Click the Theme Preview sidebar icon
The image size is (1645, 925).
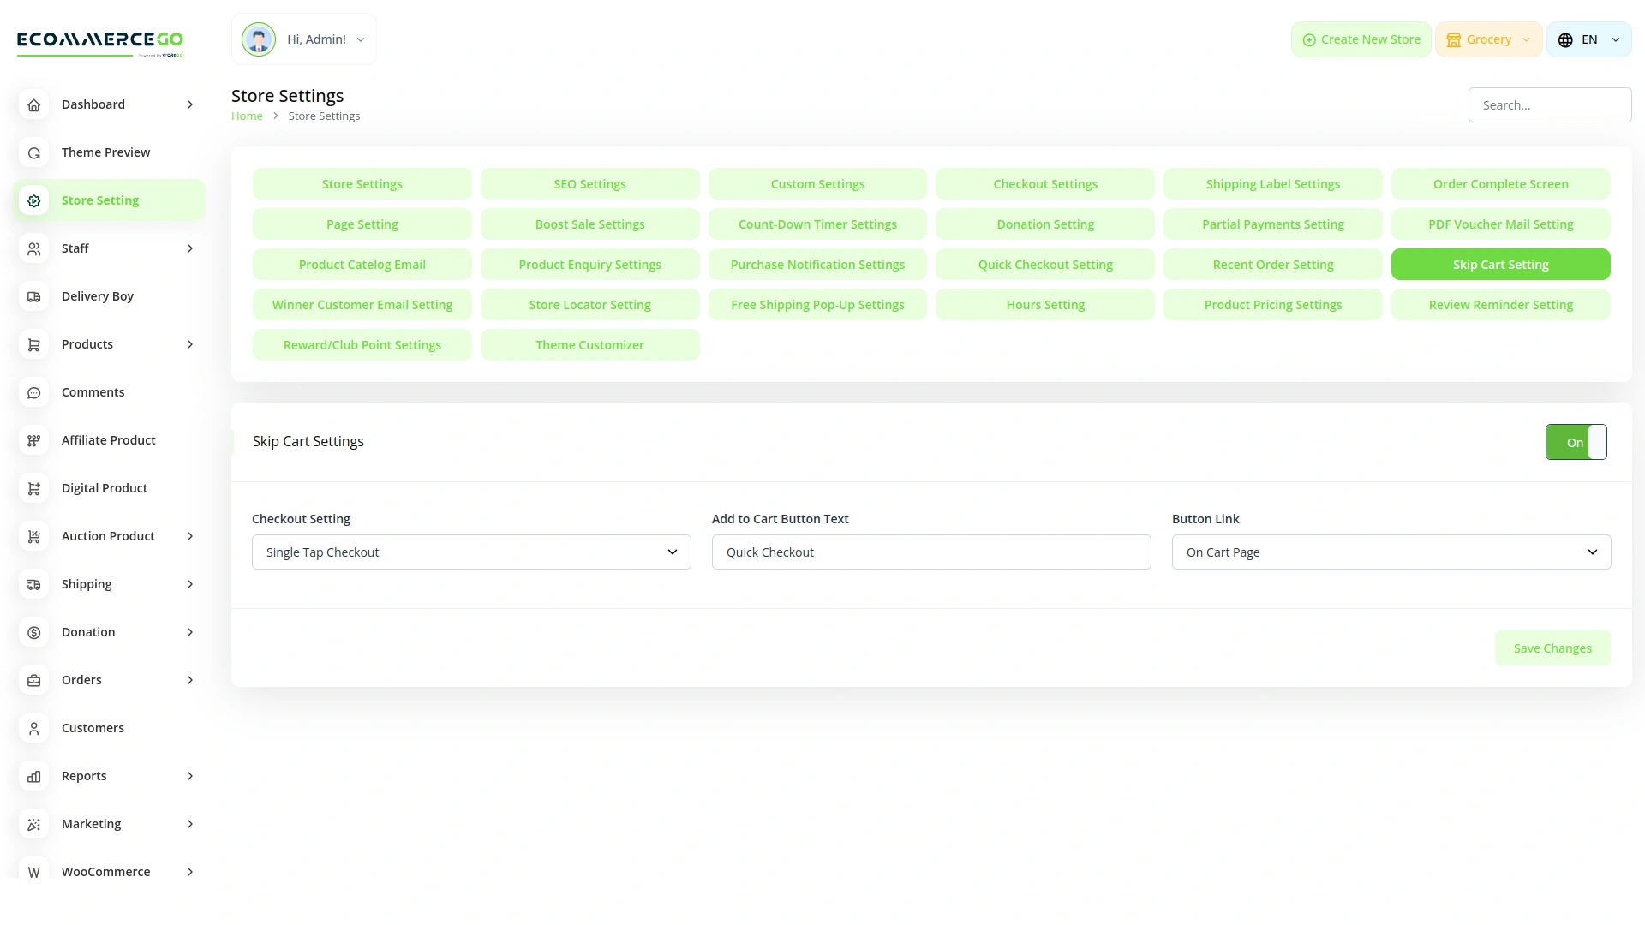pyautogui.click(x=34, y=152)
